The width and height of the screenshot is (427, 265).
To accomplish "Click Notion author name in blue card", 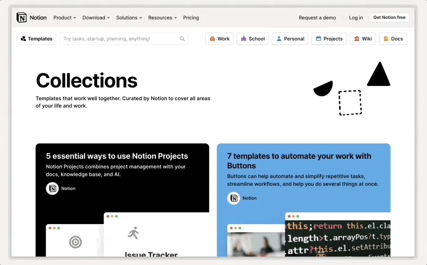I will 249,198.
